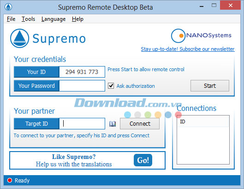This screenshot has width=244, height=189.
Task: Select the Your ID value field
Action: 82,72
